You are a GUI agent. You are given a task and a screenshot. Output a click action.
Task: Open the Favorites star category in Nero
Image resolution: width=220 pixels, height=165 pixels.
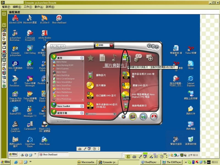pos(91,58)
